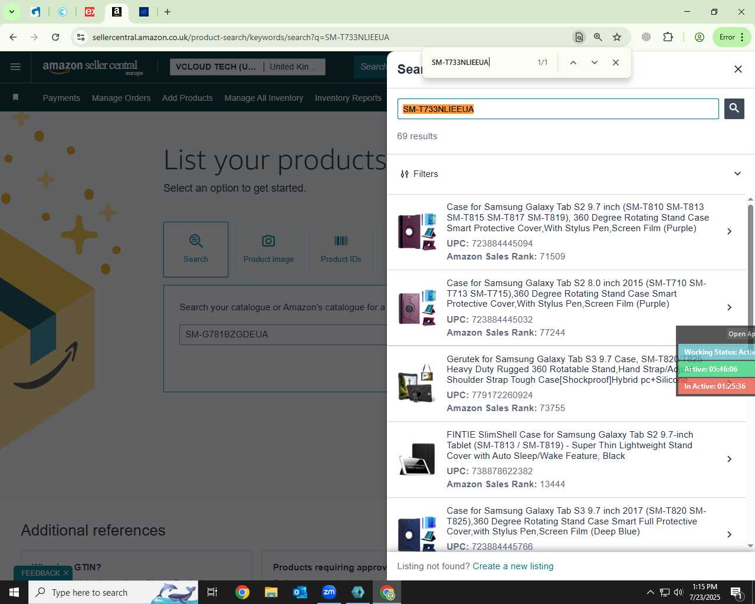
Task: Click the amazon seller central logo
Action: 93,67
